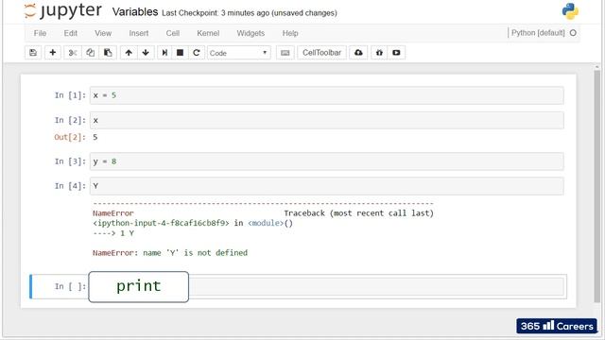The height and width of the screenshot is (340, 605).
Task: Click the Last Checkpoint status text
Action: [250, 13]
